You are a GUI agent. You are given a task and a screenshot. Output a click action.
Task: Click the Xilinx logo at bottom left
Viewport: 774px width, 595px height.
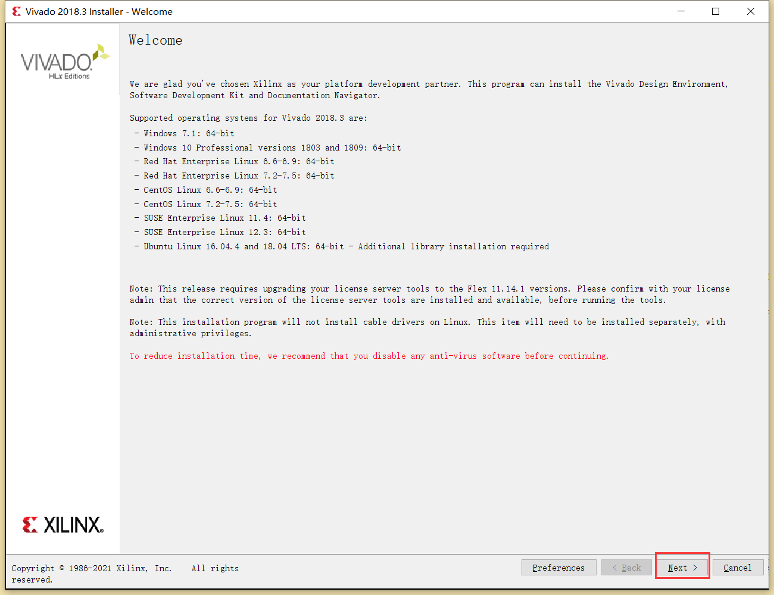[x=63, y=525]
